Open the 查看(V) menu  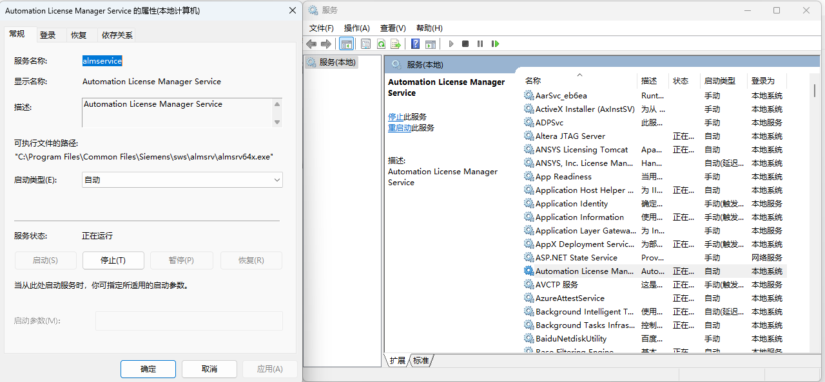pyautogui.click(x=393, y=28)
